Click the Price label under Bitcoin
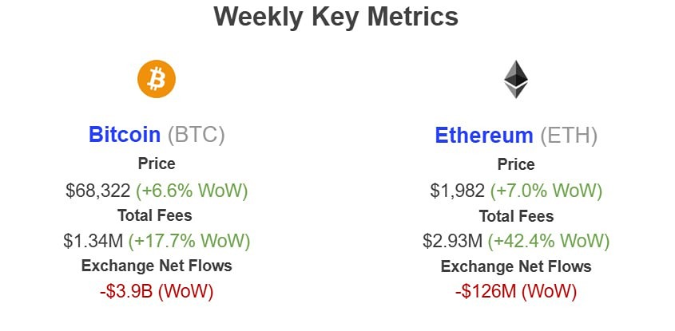The height and width of the screenshot is (331, 675). tap(157, 165)
